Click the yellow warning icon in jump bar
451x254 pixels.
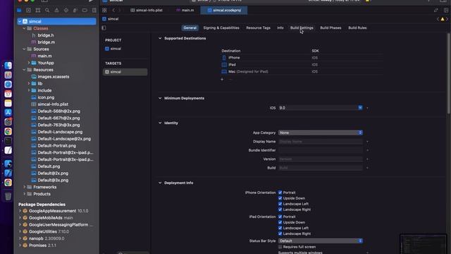coord(443,19)
